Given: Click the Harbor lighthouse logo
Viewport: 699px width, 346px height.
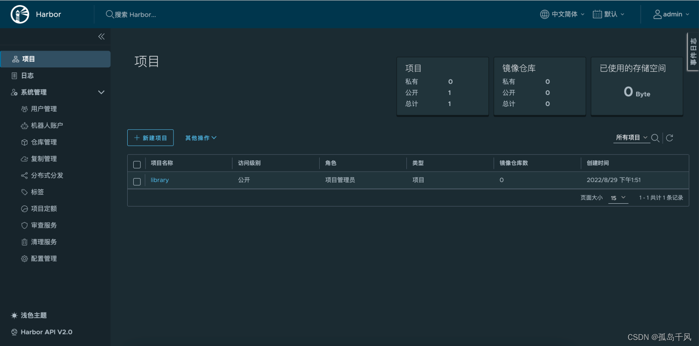Looking at the screenshot, I should coord(19,14).
